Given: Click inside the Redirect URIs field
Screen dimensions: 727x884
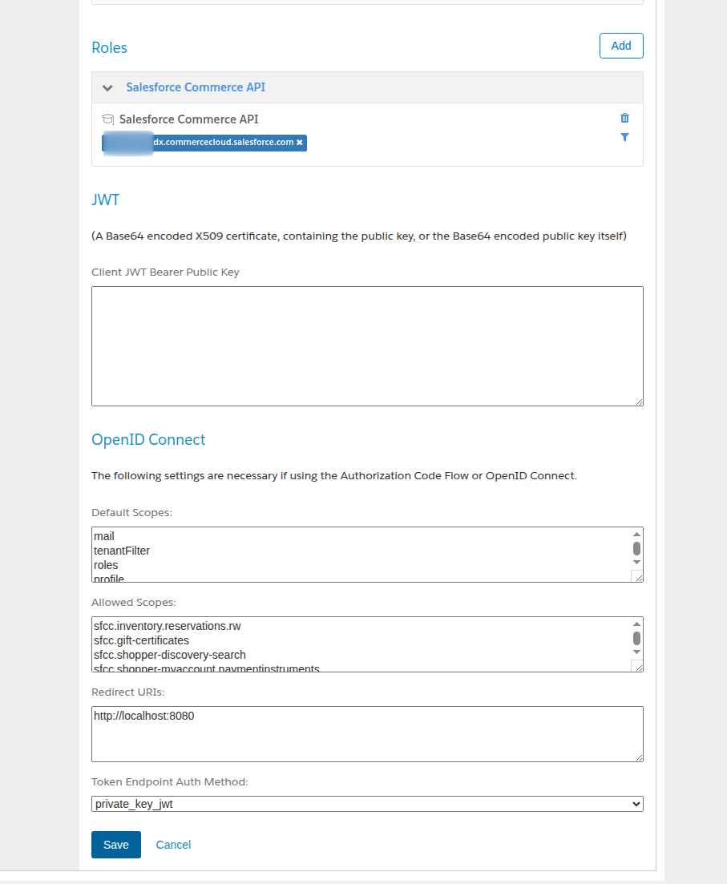Looking at the screenshot, I should pos(367,733).
